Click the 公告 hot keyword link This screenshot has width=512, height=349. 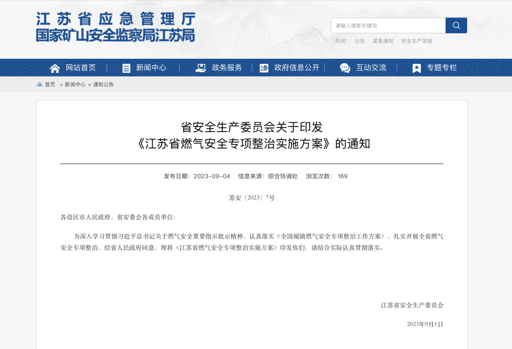click(359, 41)
